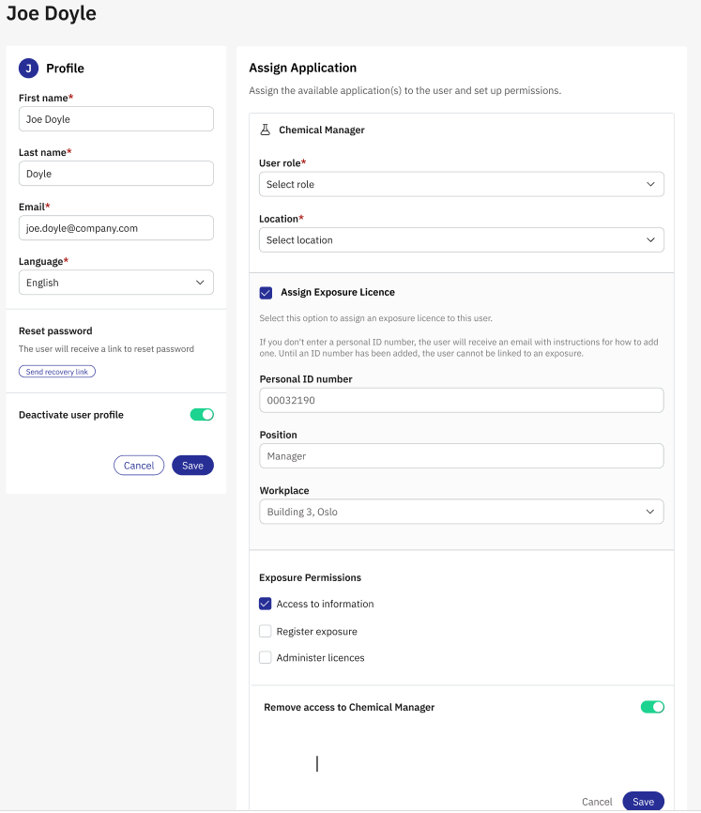The width and height of the screenshot is (701, 813).
Task: Cancel the Profile panel changes
Action: coord(139,466)
